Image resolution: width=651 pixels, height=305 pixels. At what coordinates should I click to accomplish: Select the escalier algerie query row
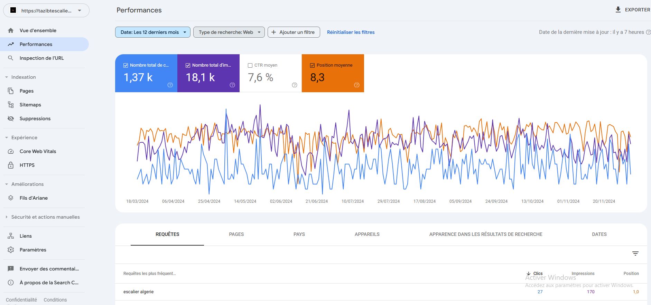139,292
